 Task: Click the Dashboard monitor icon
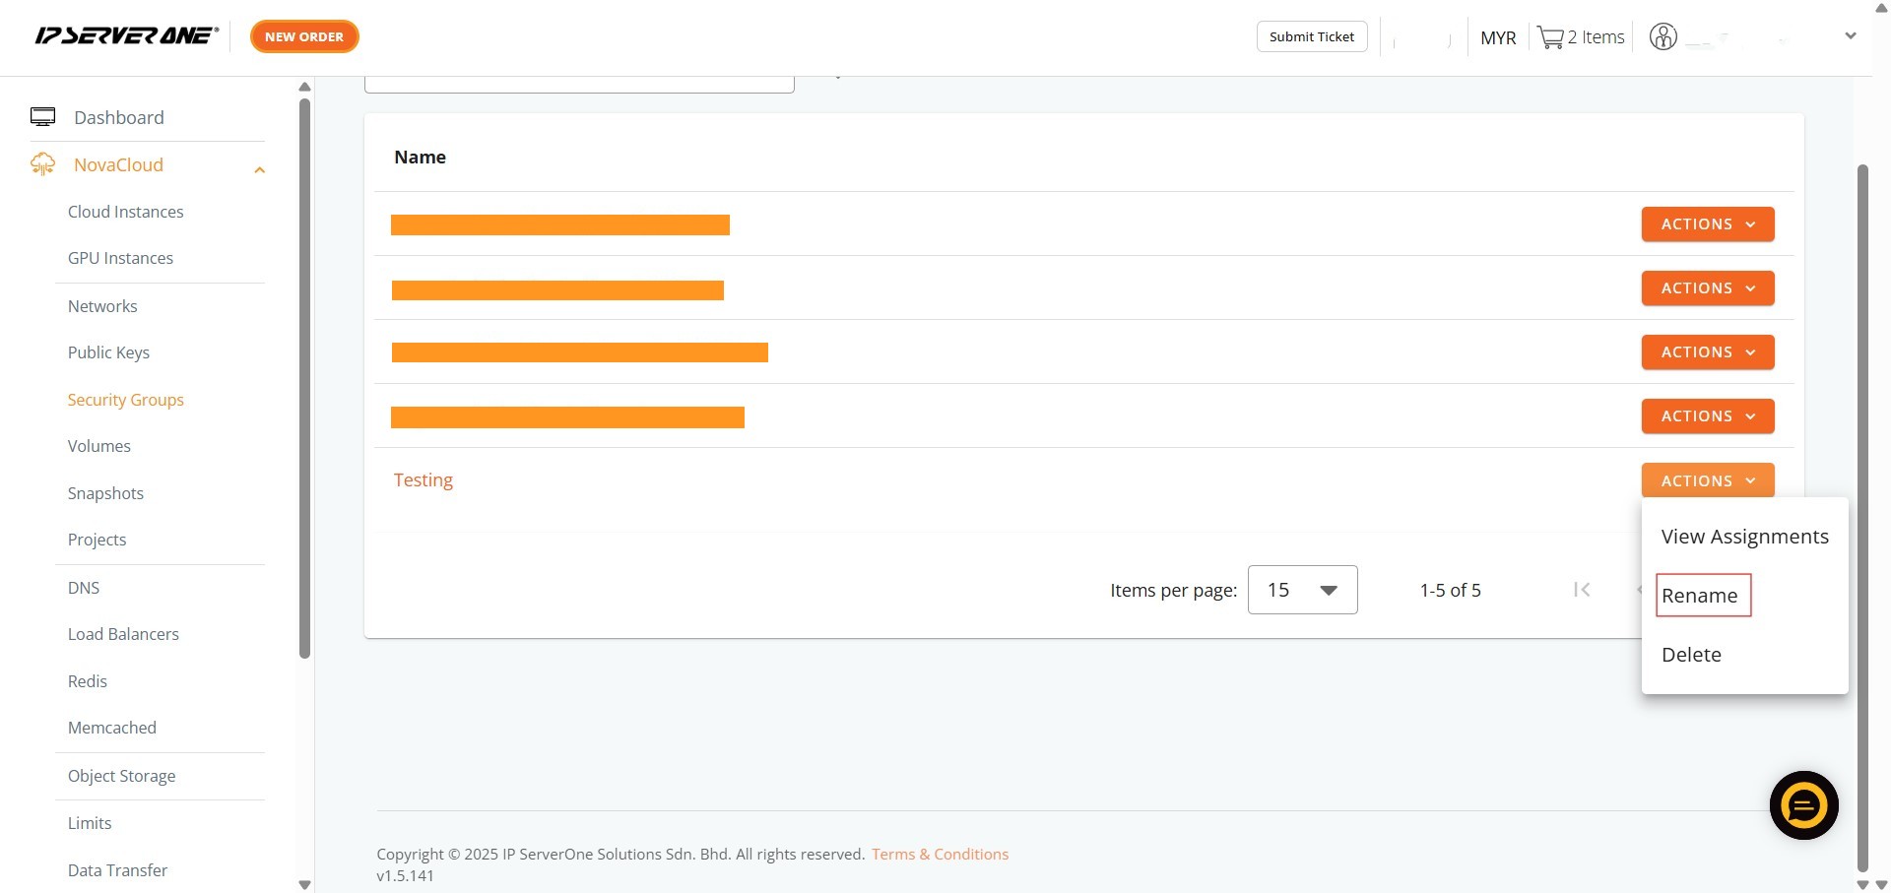tap(42, 117)
